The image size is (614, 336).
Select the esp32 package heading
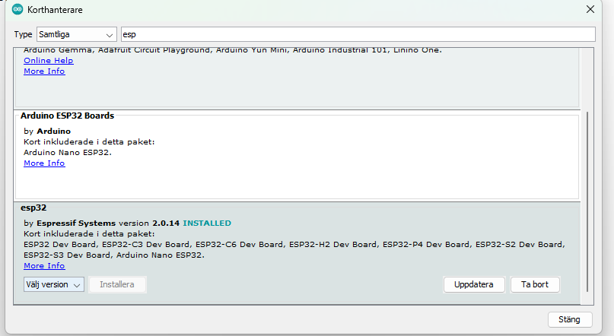(33, 208)
